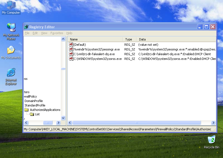Screen dimensions: 223x158
Task: Open the Favorites menu
Action: click(57, 33)
